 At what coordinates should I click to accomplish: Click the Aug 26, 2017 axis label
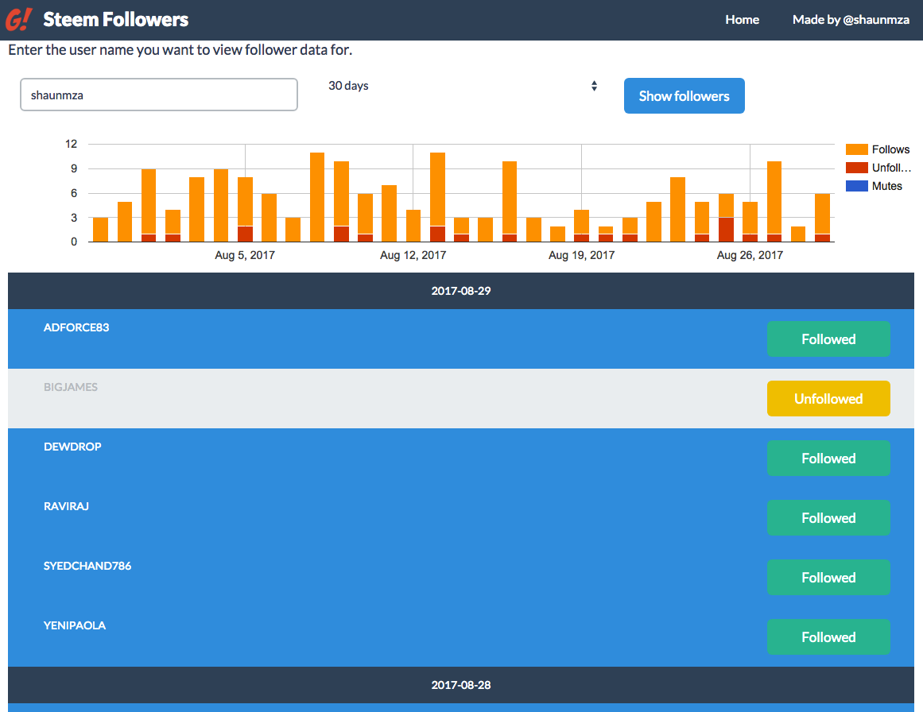click(750, 255)
